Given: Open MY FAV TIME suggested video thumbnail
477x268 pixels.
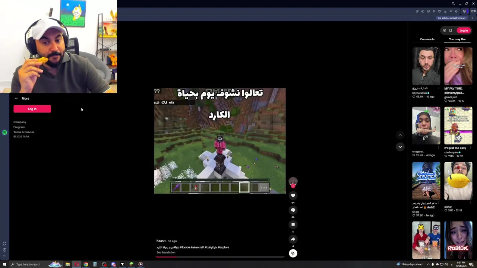Looking at the screenshot, I should tap(458, 66).
